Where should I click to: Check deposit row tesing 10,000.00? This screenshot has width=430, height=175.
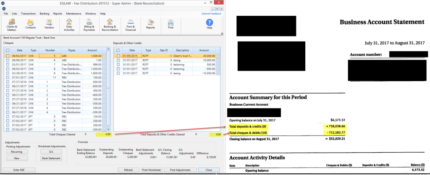(118, 60)
